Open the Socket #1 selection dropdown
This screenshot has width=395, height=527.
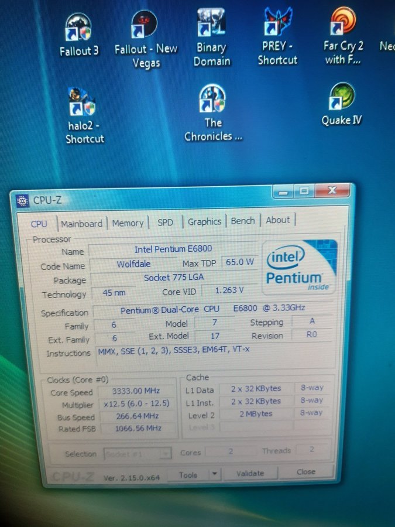[x=138, y=454]
